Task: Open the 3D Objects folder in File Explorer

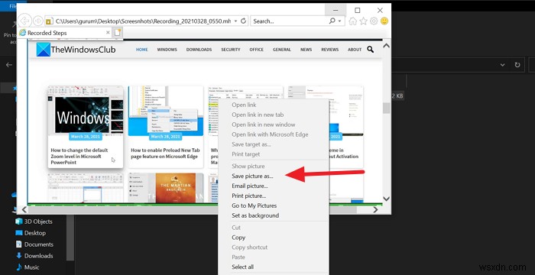Action: [x=34, y=222]
